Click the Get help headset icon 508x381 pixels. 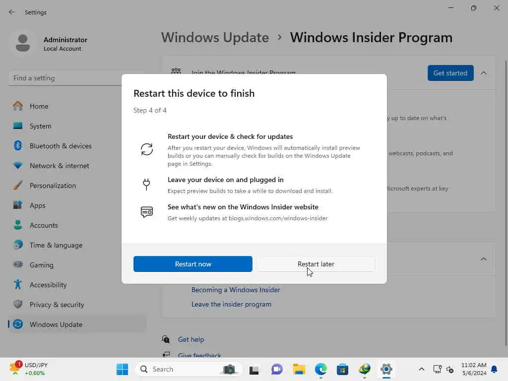click(x=166, y=339)
